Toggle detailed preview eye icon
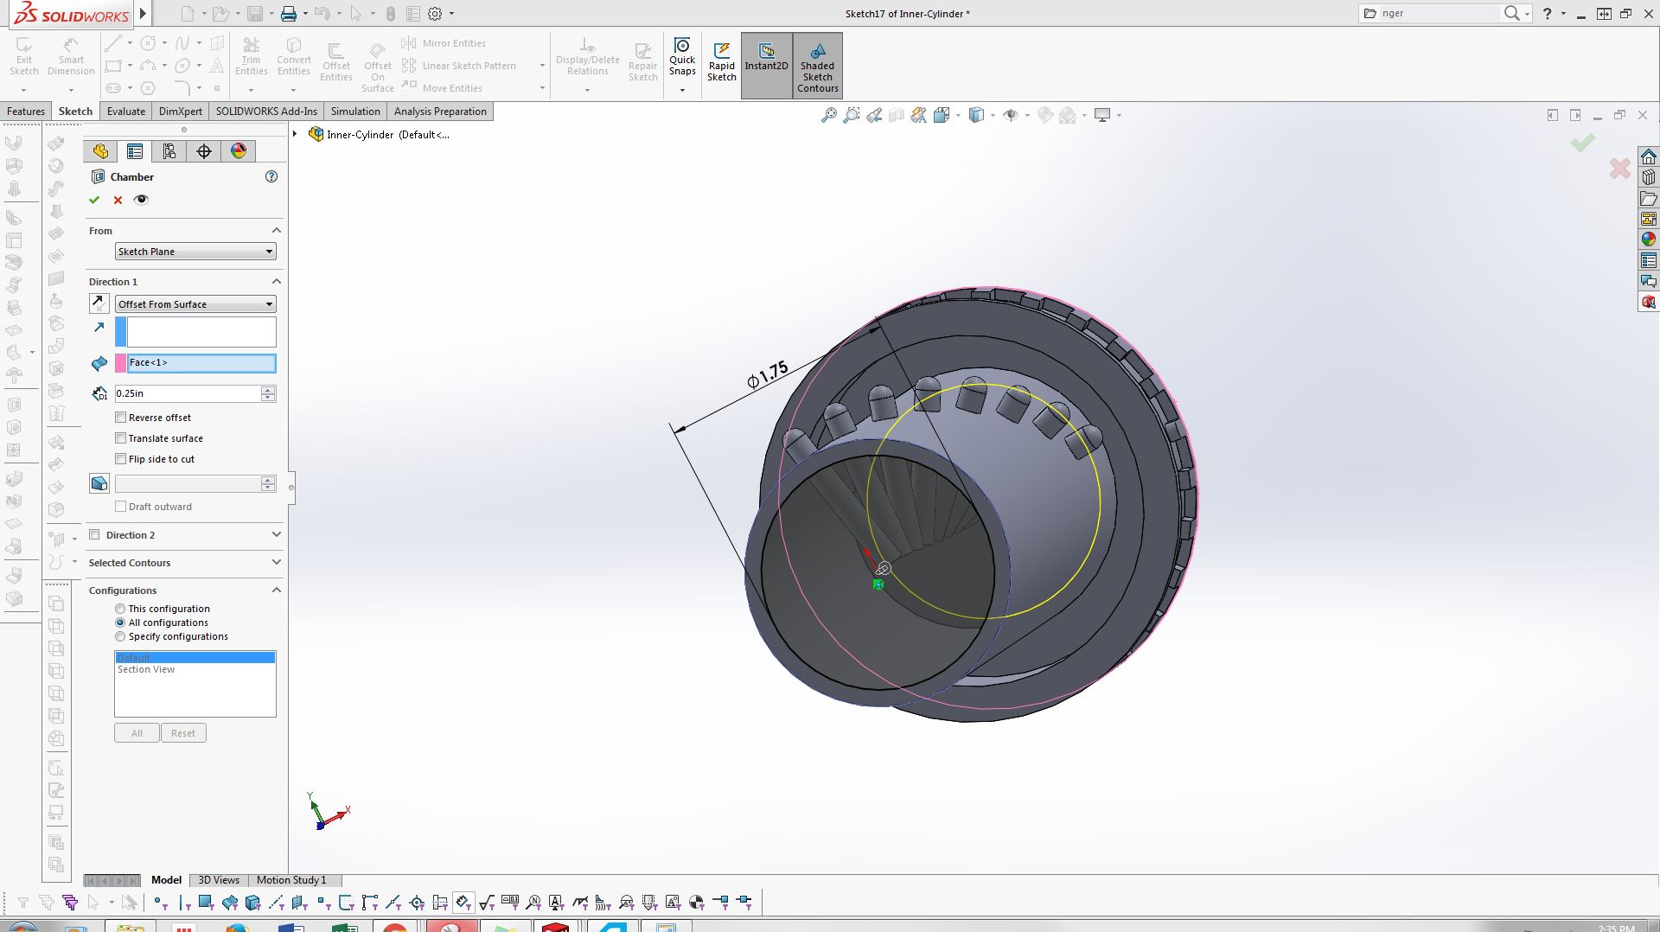Screen dimensions: 1660x932 tap(141, 200)
